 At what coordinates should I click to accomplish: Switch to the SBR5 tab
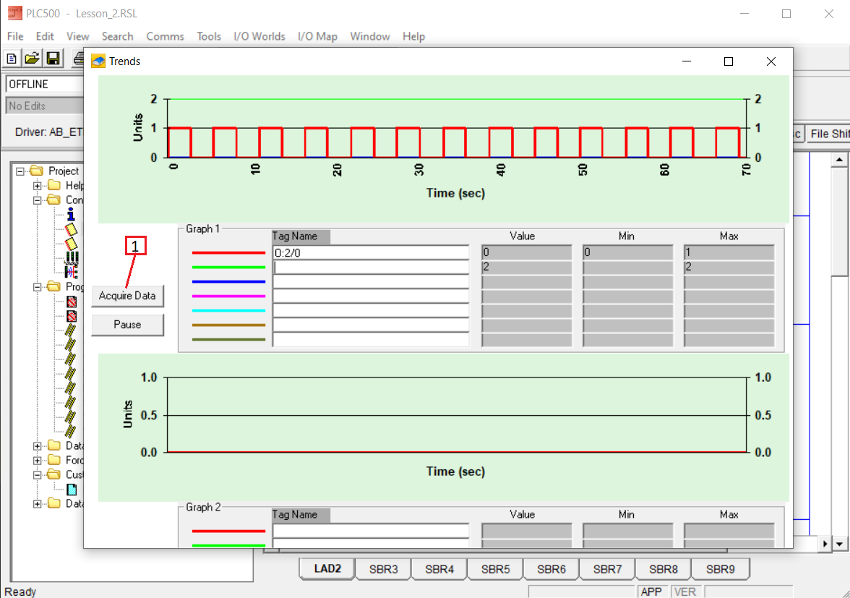point(496,569)
